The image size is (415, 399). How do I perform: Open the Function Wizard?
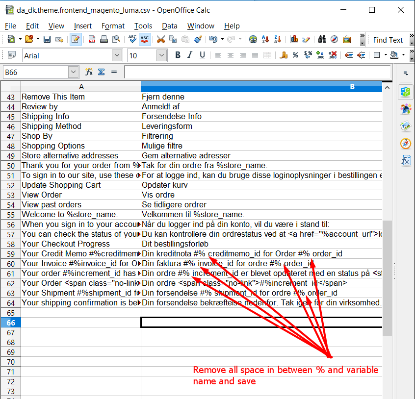tap(89, 72)
